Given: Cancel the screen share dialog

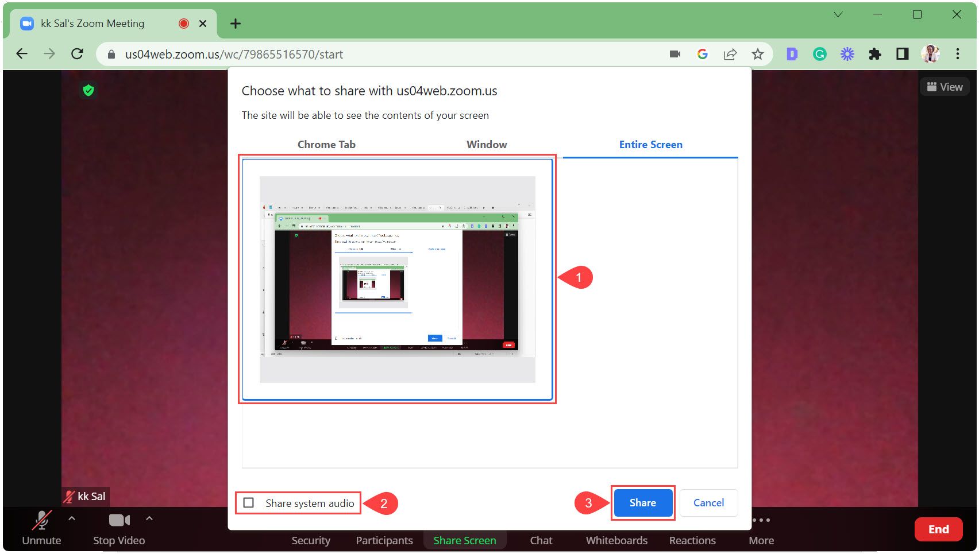Looking at the screenshot, I should coord(708,502).
